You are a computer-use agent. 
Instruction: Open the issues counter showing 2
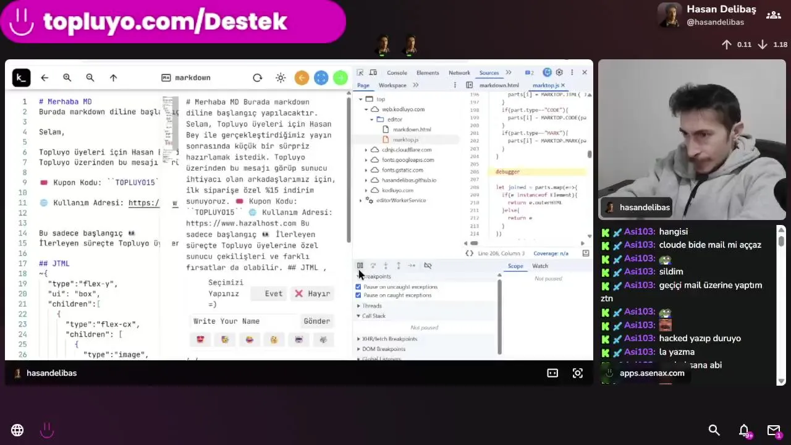coord(529,72)
